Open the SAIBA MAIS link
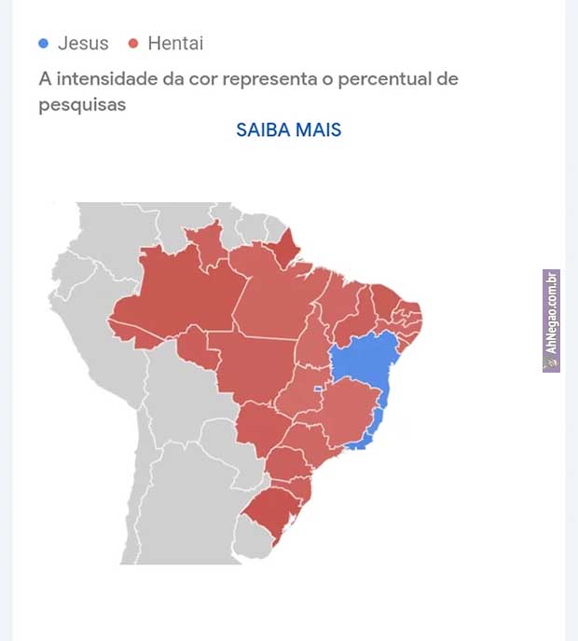This screenshot has width=578, height=641. tap(289, 130)
